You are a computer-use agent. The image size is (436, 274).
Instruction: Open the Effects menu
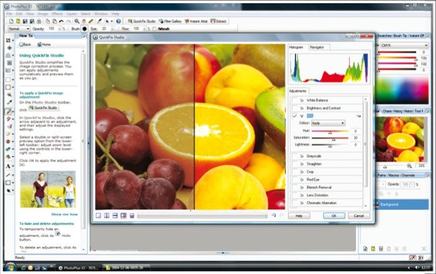[x=57, y=14]
